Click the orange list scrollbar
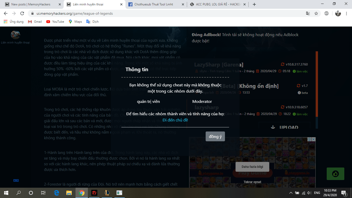The image size is (352, 198). click(x=317, y=84)
